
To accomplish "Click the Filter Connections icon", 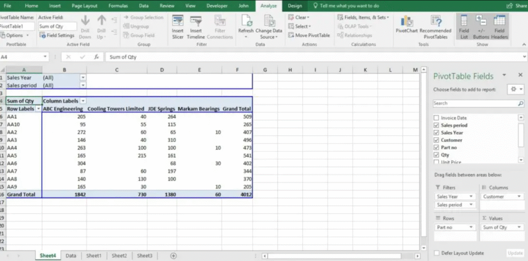I will [220, 21].
